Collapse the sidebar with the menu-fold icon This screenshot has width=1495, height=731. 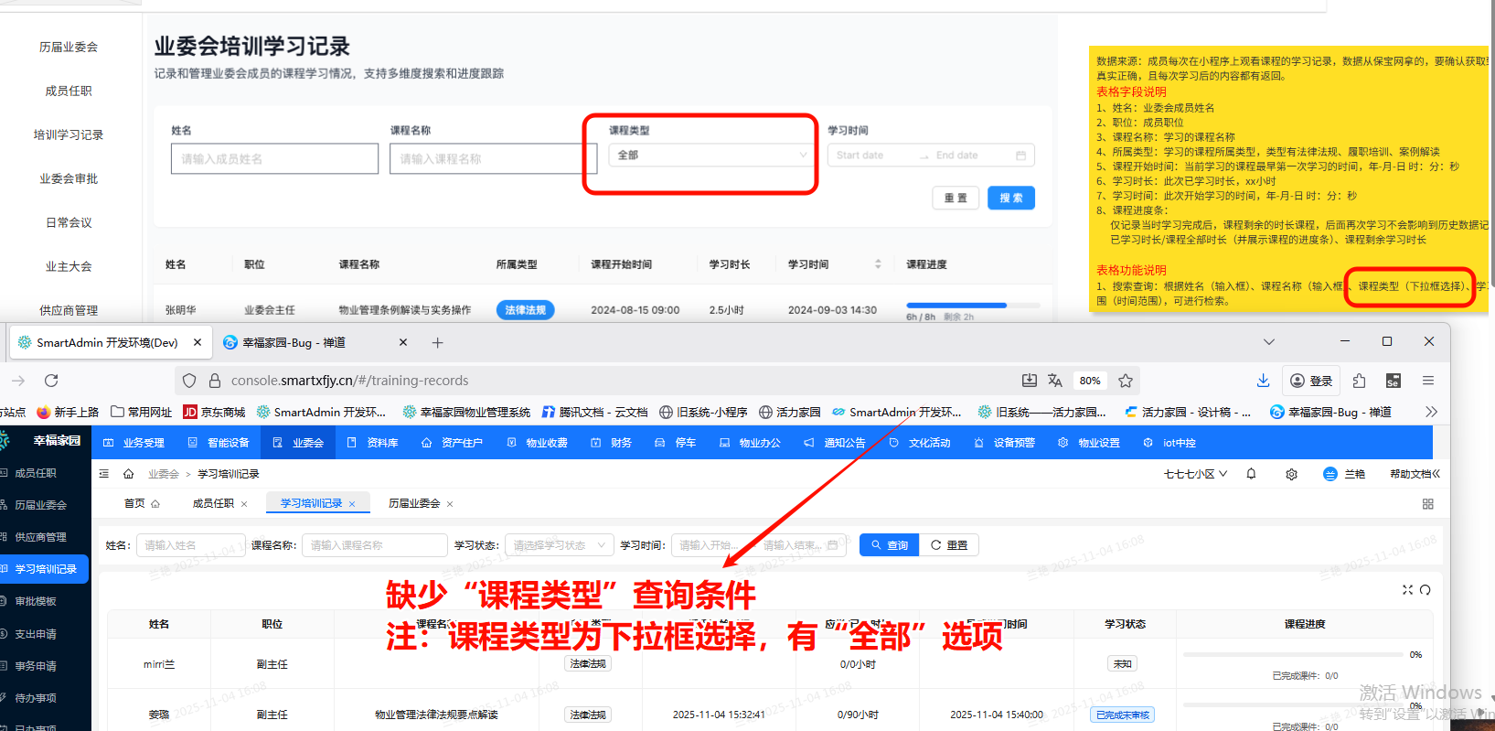[x=104, y=474]
